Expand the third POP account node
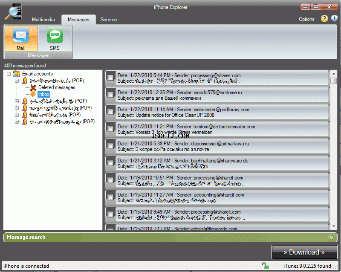This screenshot has width=341, height=272. click(17, 108)
